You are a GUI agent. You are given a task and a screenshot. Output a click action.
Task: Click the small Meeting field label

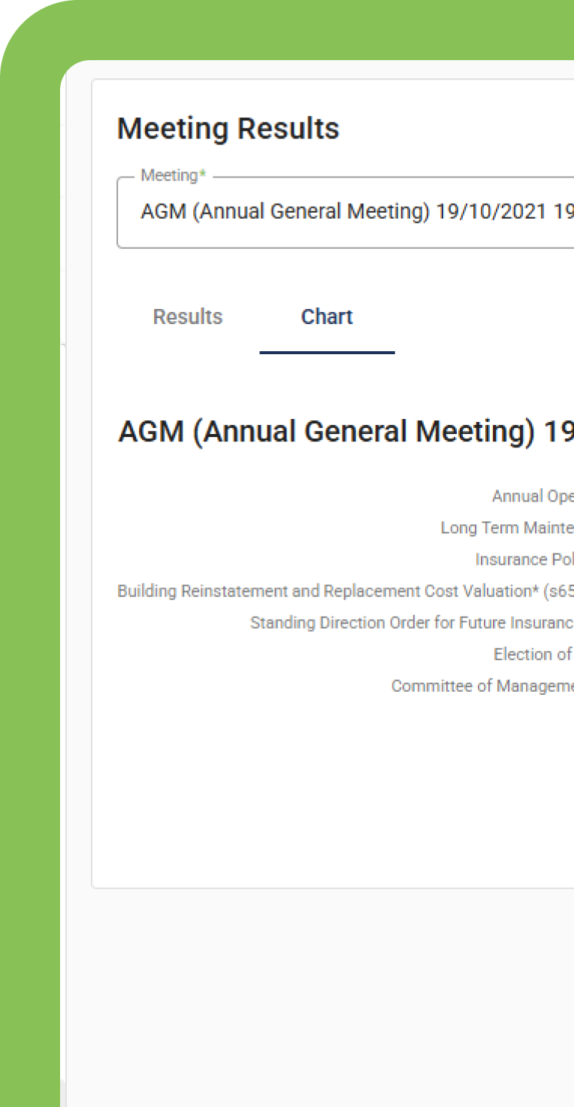(168, 175)
